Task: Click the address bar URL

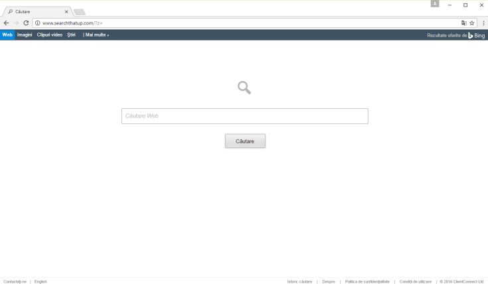Action: tap(72, 23)
